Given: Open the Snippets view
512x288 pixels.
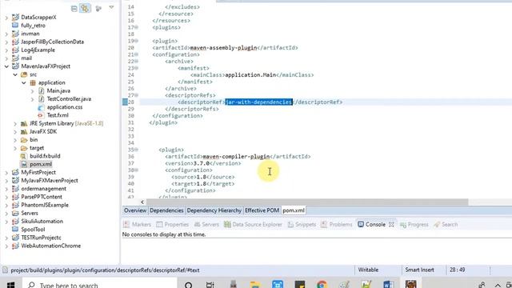Looking at the screenshot, I should pos(302,225).
